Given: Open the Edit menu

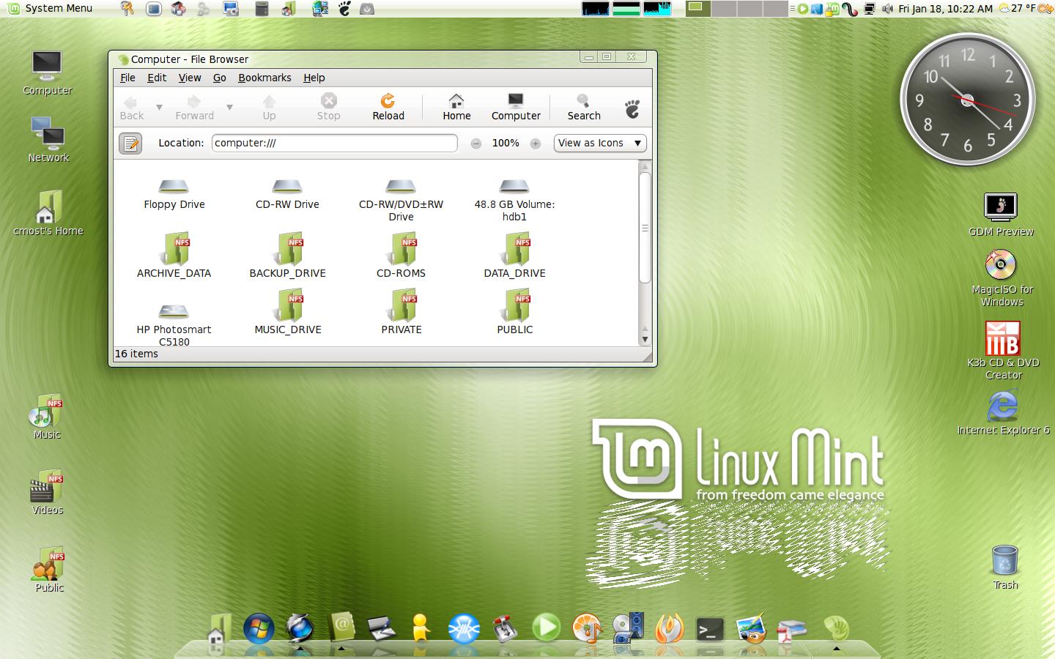Looking at the screenshot, I should pyautogui.click(x=157, y=78).
